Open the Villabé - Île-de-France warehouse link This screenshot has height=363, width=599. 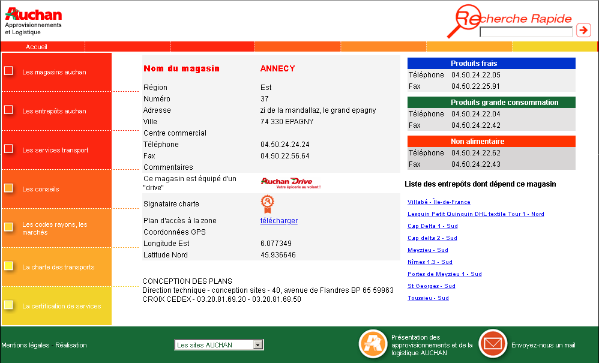[439, 202]
